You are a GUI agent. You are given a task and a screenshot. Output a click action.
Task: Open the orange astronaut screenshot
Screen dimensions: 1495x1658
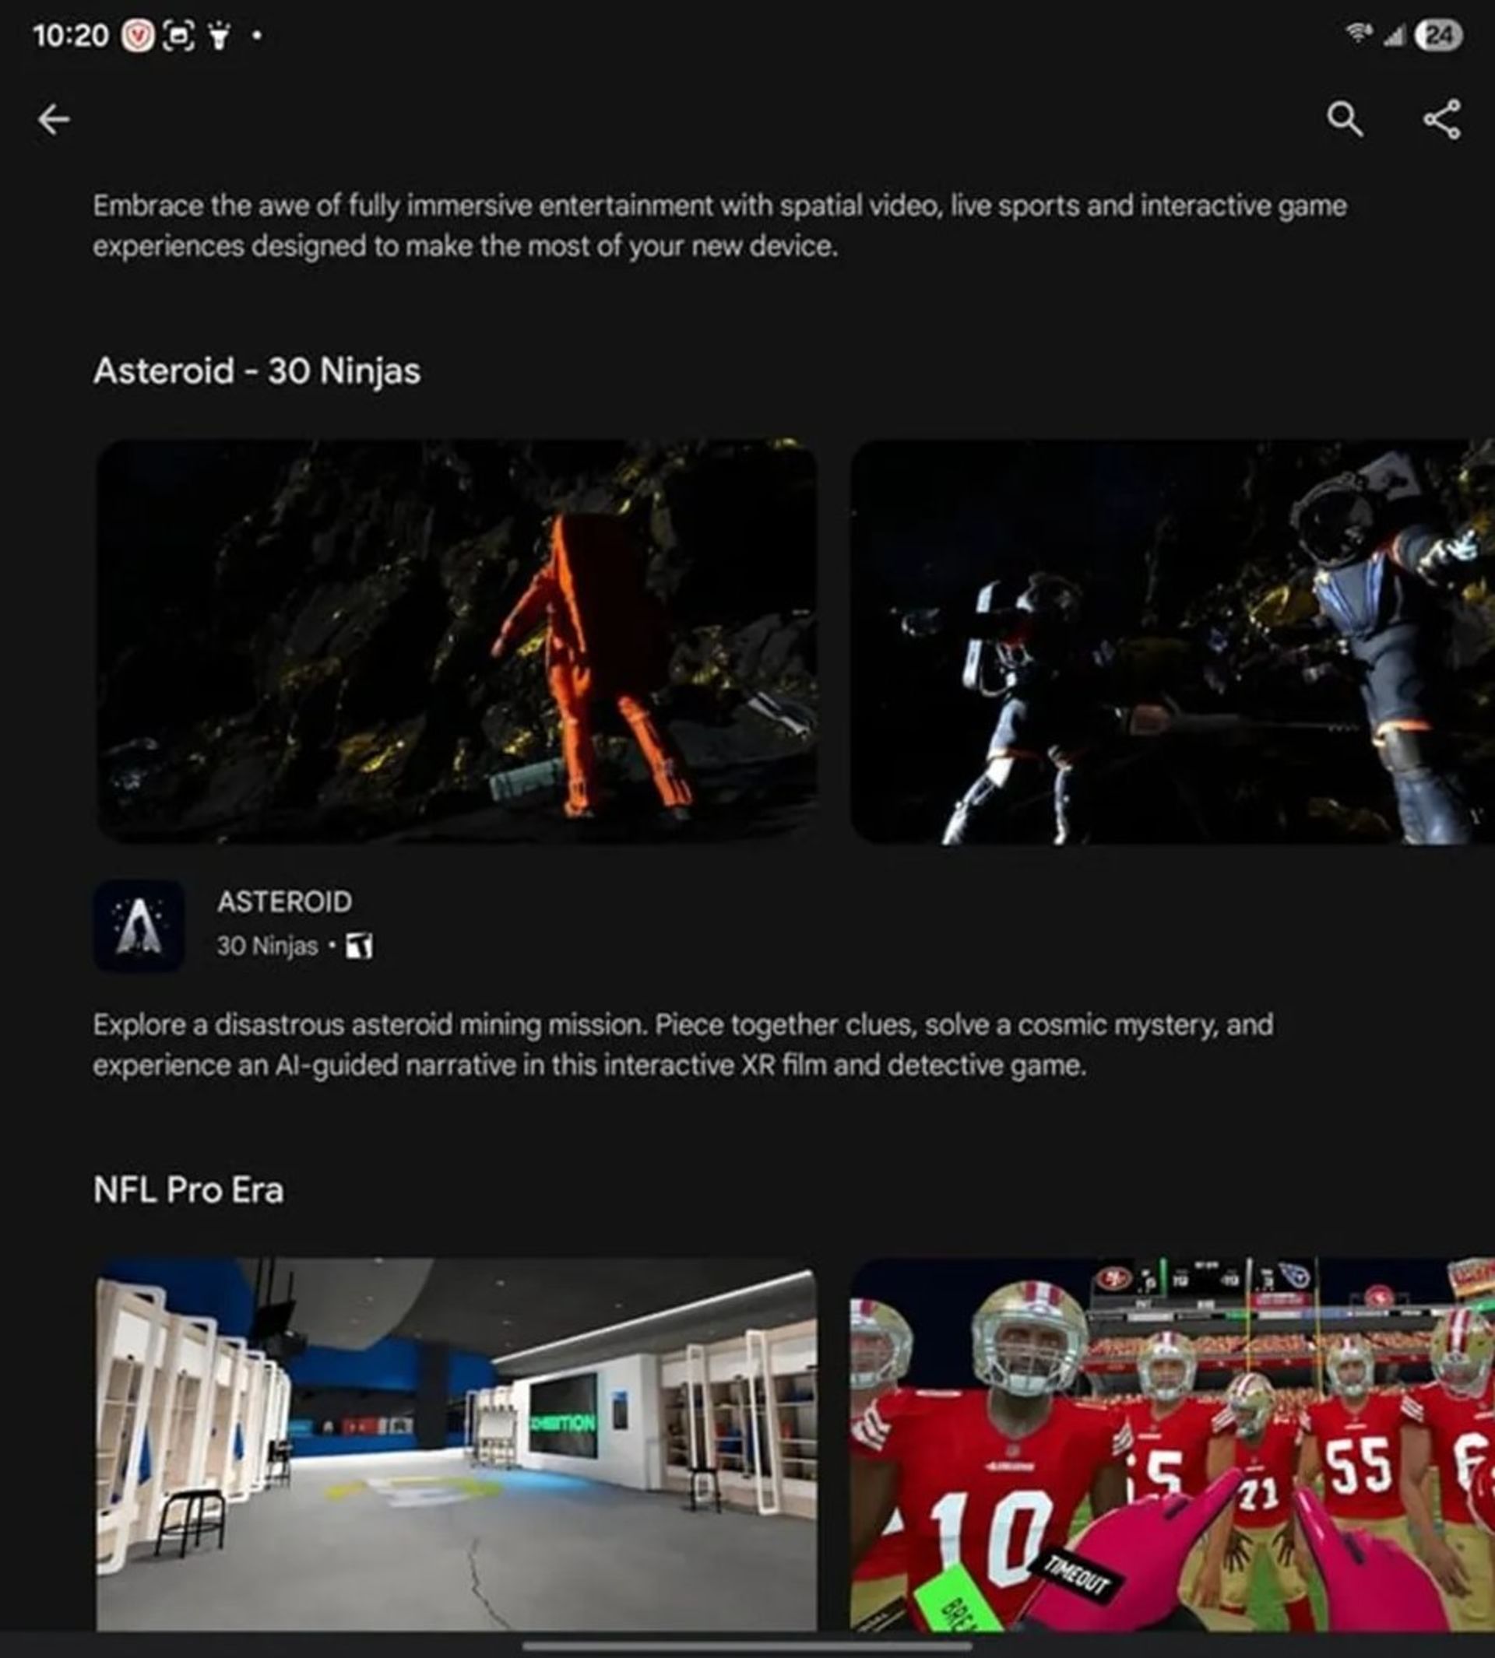pyautogui.click(x=457, y=641)
